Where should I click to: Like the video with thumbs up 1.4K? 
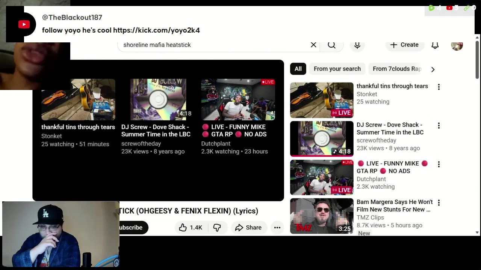pos(191,227)
